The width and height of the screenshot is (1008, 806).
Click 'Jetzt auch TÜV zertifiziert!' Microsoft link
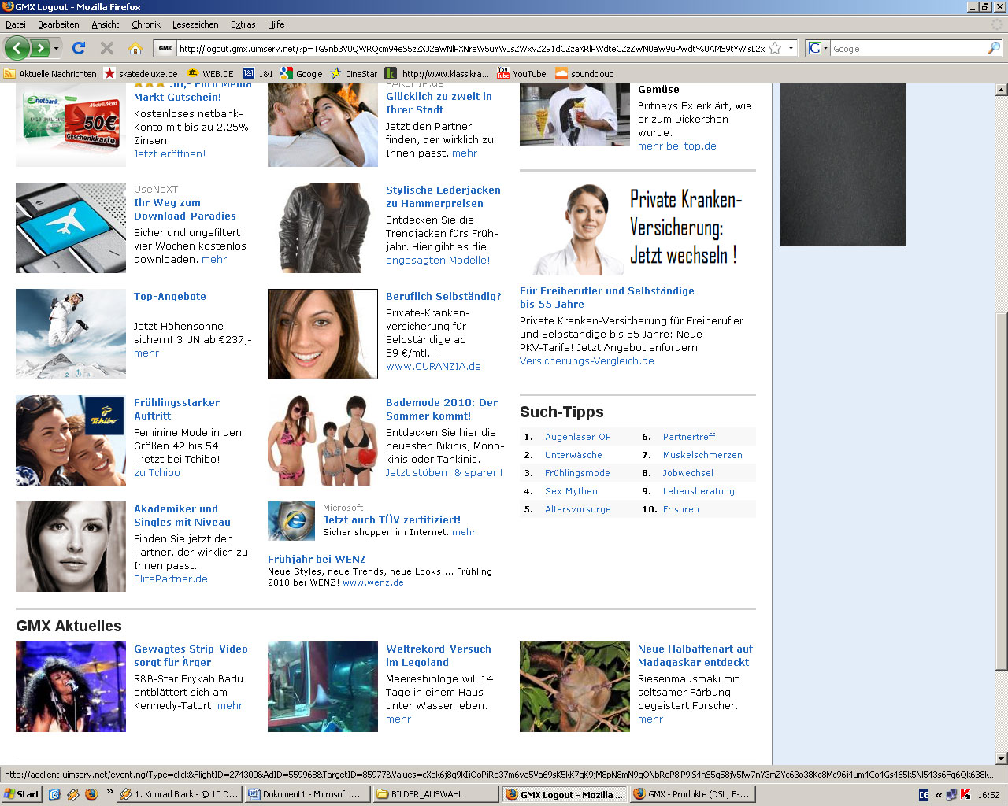click(x=391, y=519)
